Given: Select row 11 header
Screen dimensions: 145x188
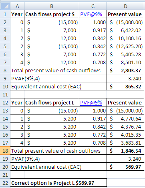Looking at the screenshot, I should (5, 94).
